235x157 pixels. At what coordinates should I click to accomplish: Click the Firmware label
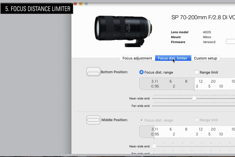coord(178,42)
